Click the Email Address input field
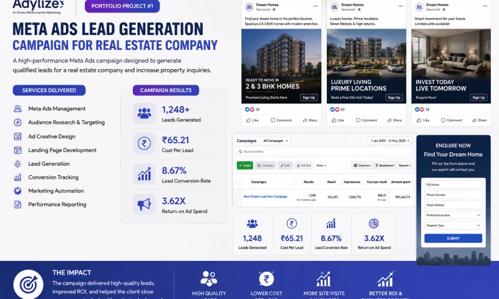 pos(453,205)
